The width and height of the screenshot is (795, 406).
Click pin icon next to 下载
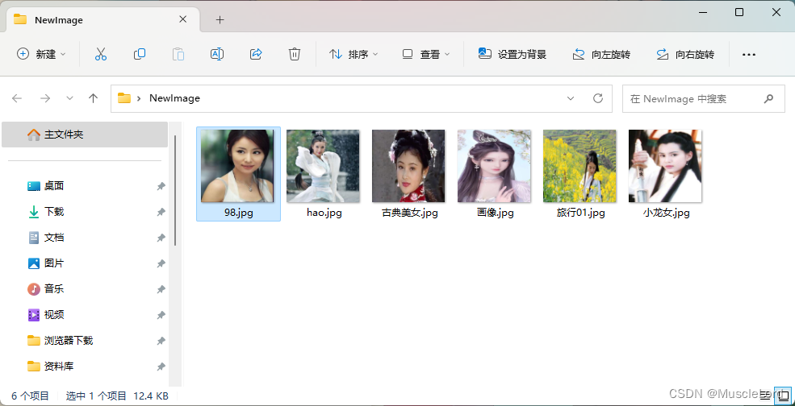[161, 212]
